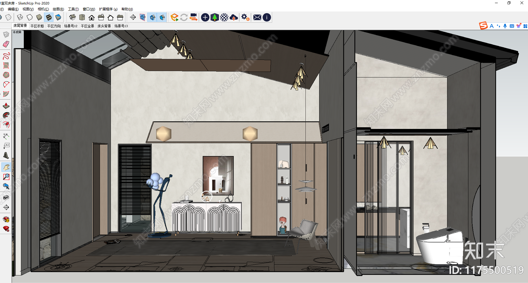
Task: Toggle Display Section Fill
Action: [x=162, y=17]
